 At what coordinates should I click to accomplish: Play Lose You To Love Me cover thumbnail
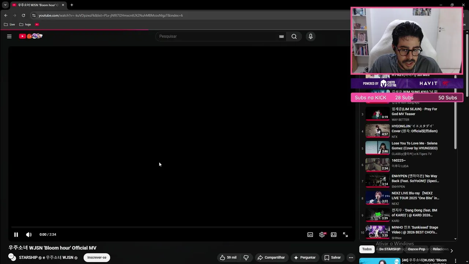[x=377, y=148]
